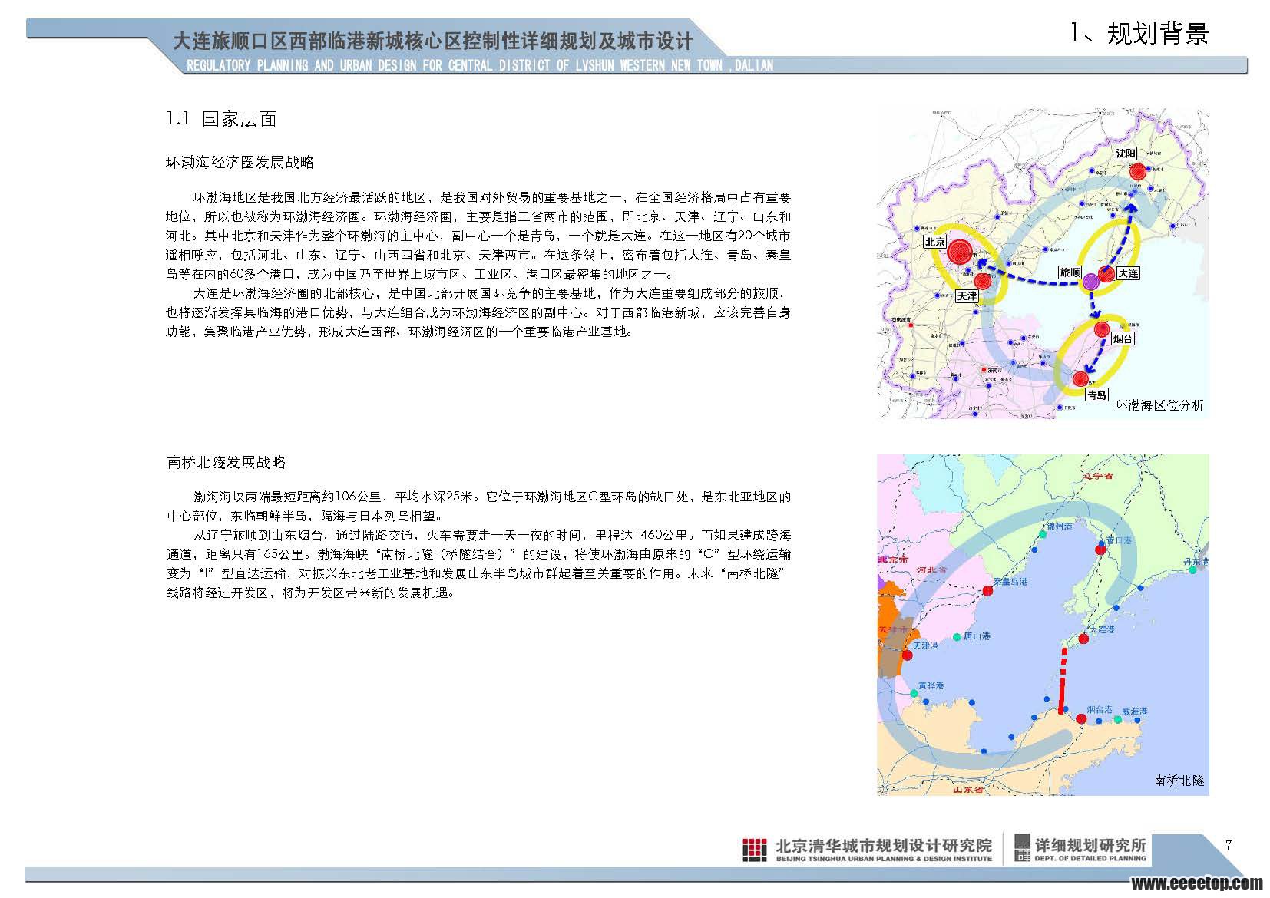Click the red grid logo of Tsinghua institute
The image size is (1270, 898).
coord(754,849)
